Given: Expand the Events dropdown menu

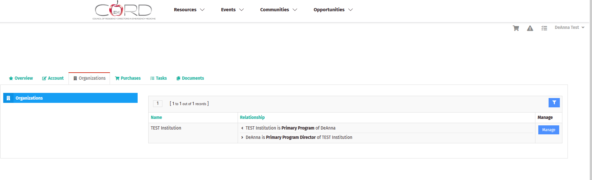Looking at the screenshot, I should pyautogui.click(x=232, y=10).
